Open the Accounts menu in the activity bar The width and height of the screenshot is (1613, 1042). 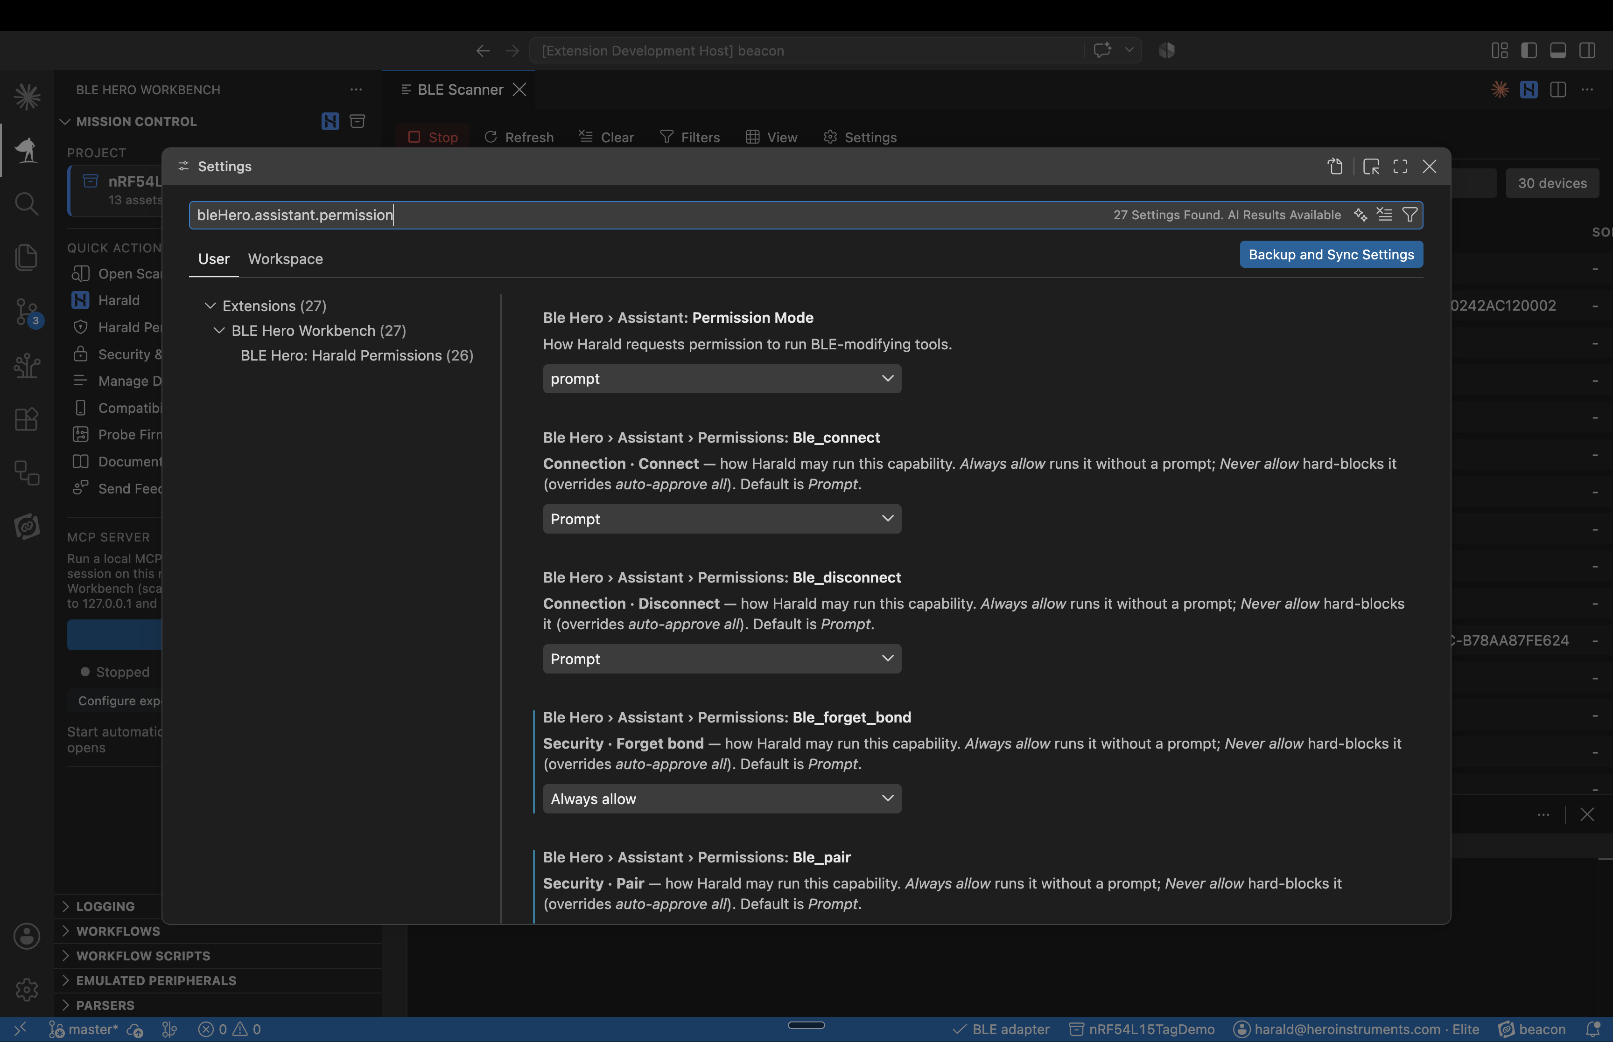27,937
